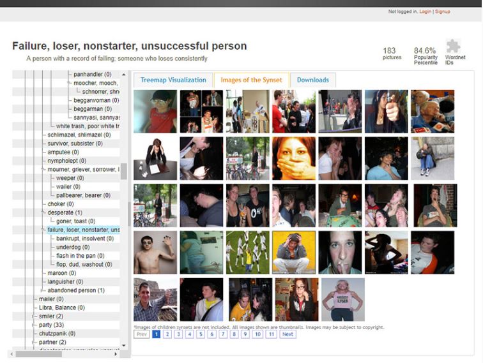Select bankrupt, insolvent in the tree
The image size is (483, 363).
[x=80, y=239]
